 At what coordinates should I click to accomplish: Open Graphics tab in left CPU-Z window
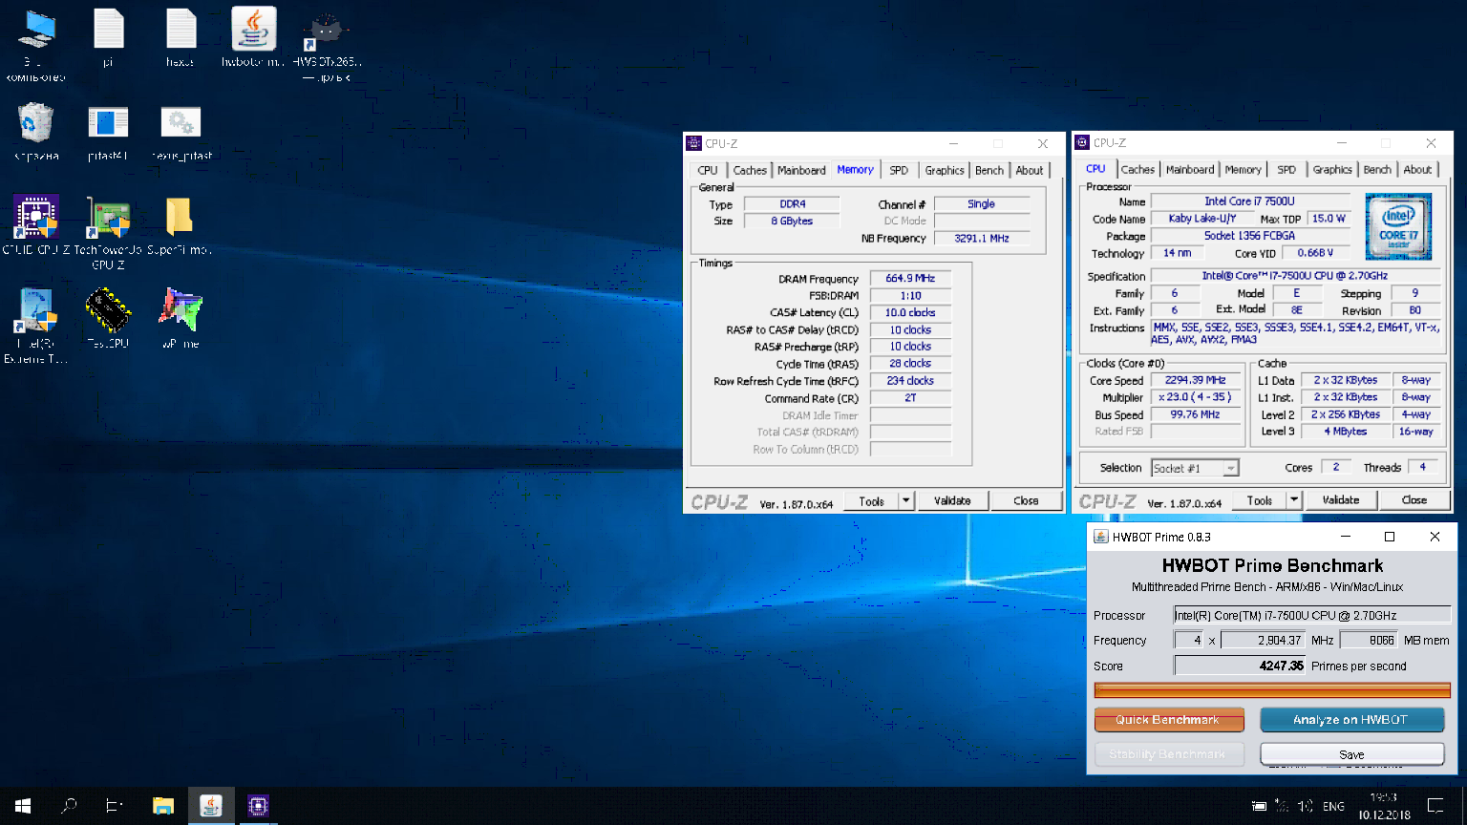click(x=945, y=170)
